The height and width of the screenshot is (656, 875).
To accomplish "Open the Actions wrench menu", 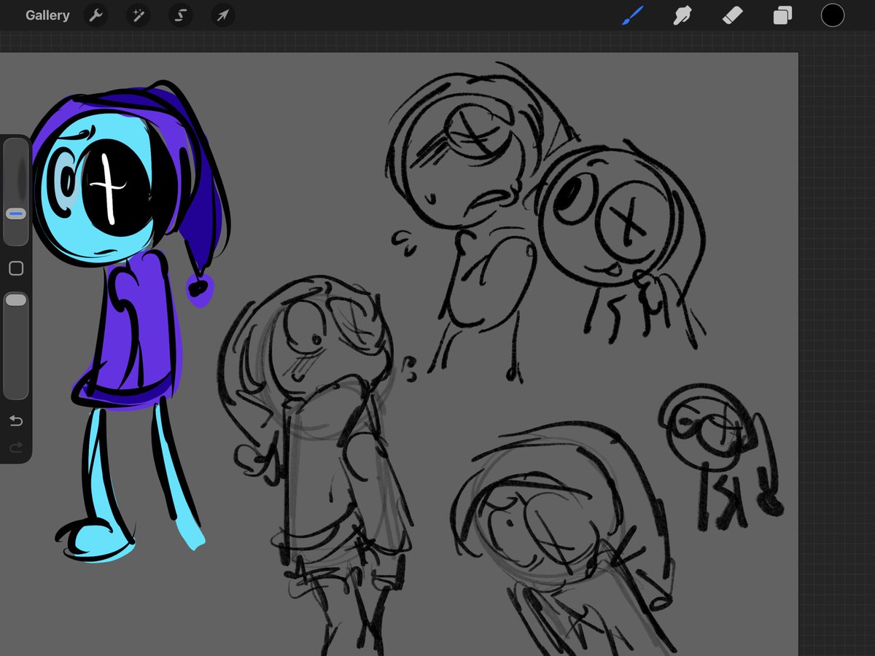I will click(96, 15).
